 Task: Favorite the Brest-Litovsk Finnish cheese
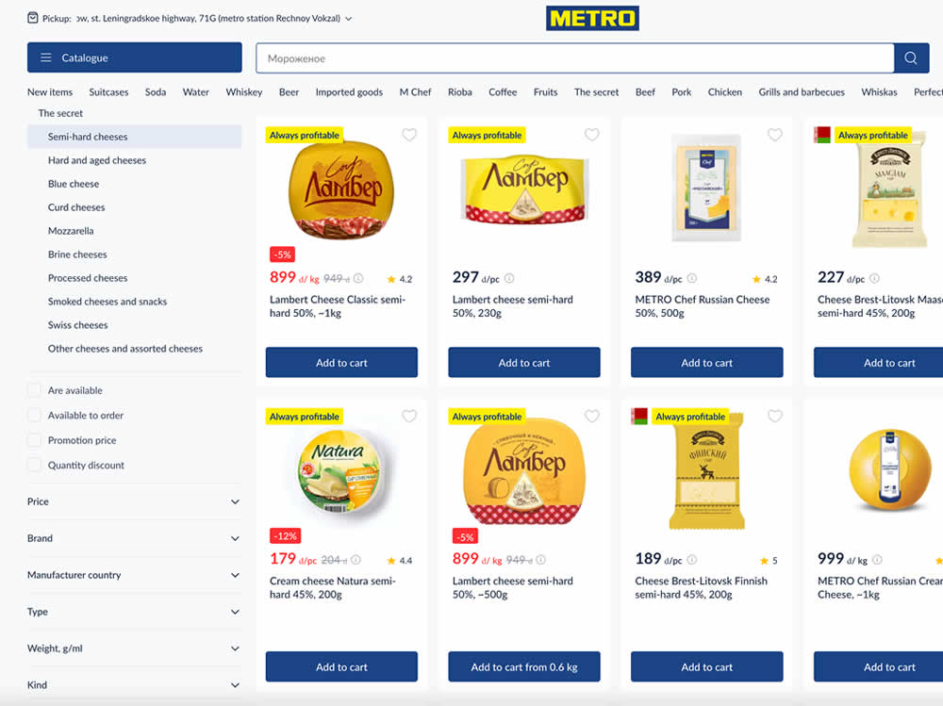point(775,417)
